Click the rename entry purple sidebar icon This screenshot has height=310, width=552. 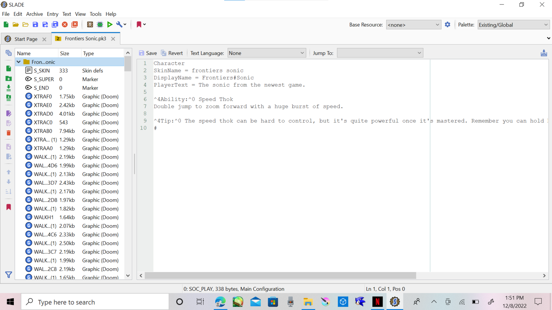9,113
